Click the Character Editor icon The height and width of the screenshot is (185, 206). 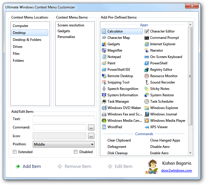tap(147, 31)
